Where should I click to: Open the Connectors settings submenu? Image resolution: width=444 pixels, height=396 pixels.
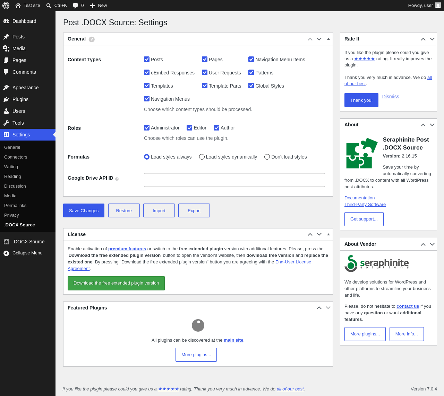coord(16,157)
